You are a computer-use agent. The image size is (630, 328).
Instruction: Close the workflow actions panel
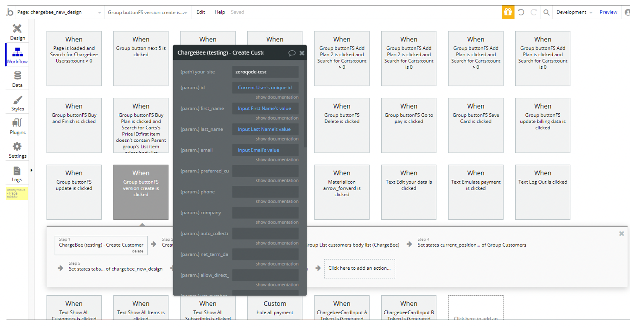[x=622, y=234]
